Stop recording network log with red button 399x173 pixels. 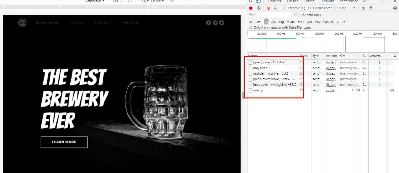[x=251, y=8]
